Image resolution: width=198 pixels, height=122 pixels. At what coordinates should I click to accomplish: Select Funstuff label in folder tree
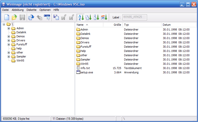point(22,44)
